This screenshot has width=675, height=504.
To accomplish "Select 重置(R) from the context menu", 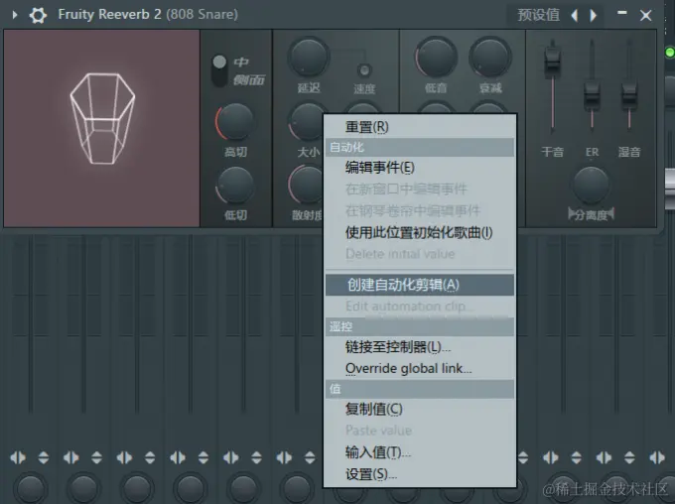I will 420,127.
